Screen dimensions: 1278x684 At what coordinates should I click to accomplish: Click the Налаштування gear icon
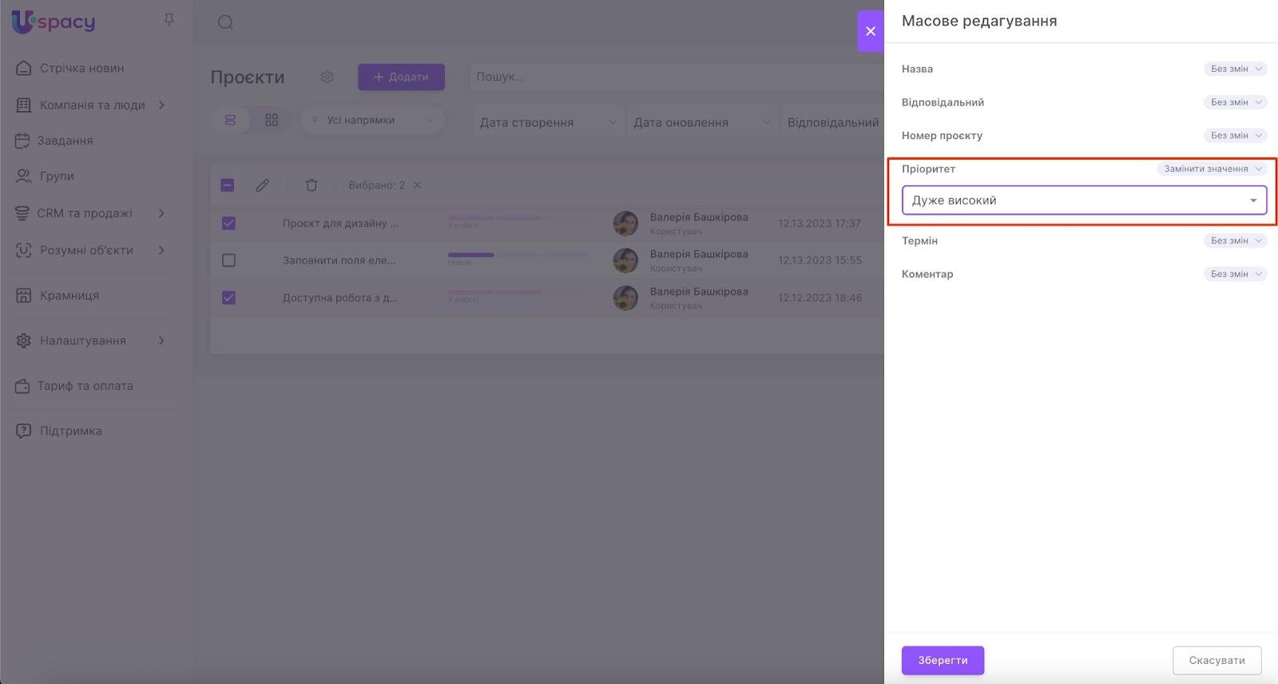(x=24, y=340)
